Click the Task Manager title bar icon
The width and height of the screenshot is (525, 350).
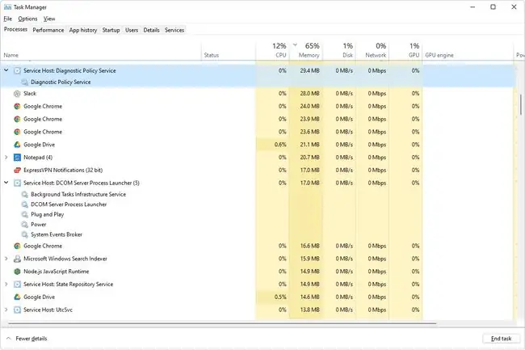[7, 7]
